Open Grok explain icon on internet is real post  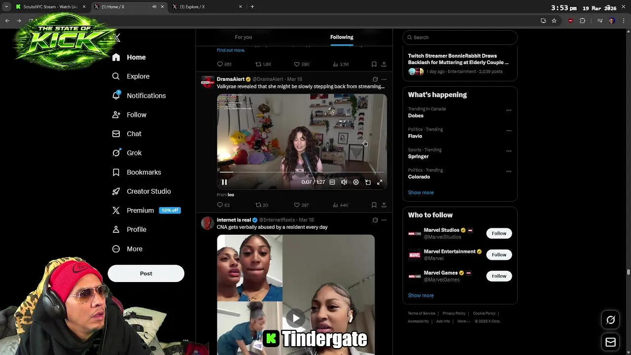pos(375,220)
